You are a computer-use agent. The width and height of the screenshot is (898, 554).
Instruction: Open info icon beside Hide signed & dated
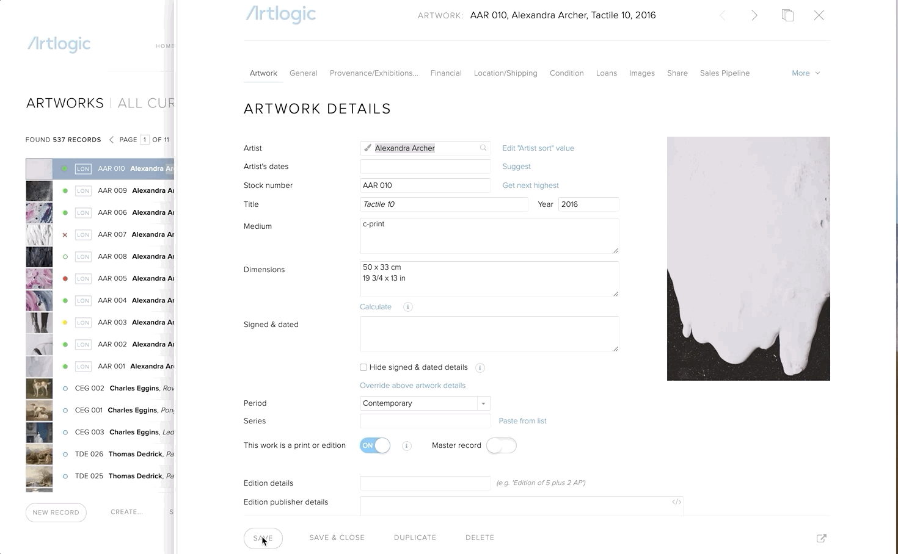pyautogui.click(x=480, y=367)
